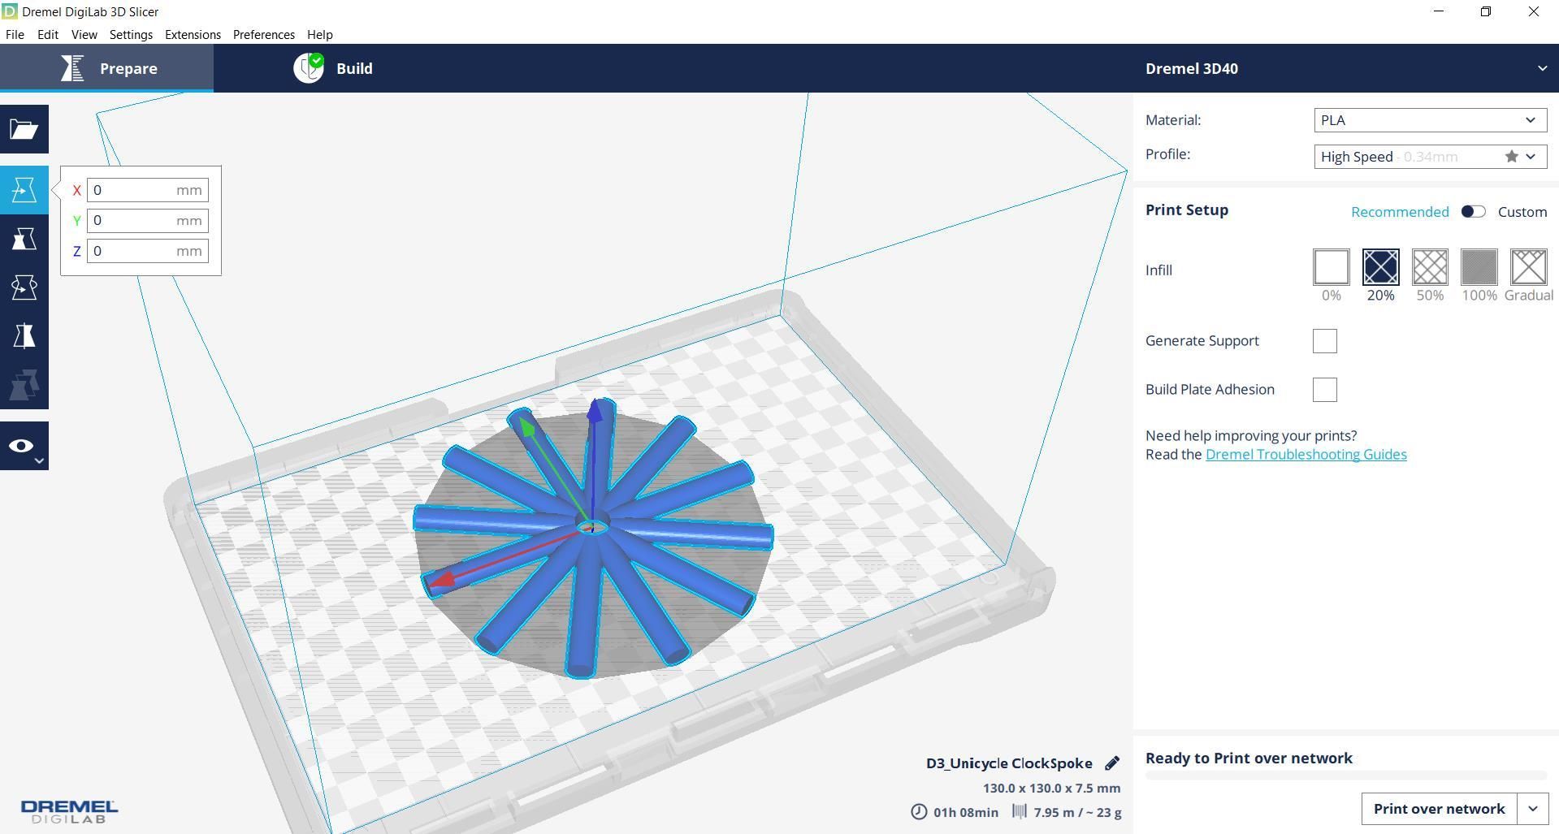This screenshot has width=1559, height=834.
Task: Expand the High Speed profile dropdown
Action: click(1430, 157)
